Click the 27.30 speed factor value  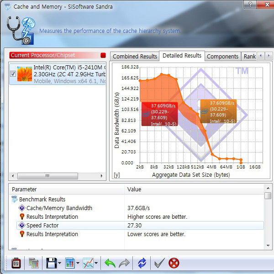click(x=134, y=226)
